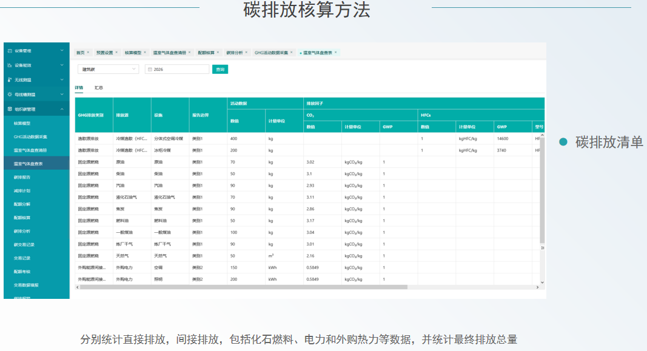This screenshot has width=647, height=351.
Task: Open the 建筑碳 dropdown
Action: click(x=108, y=69)
